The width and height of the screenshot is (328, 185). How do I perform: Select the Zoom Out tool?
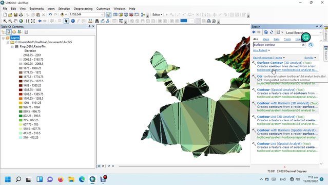tap(10, 21)
